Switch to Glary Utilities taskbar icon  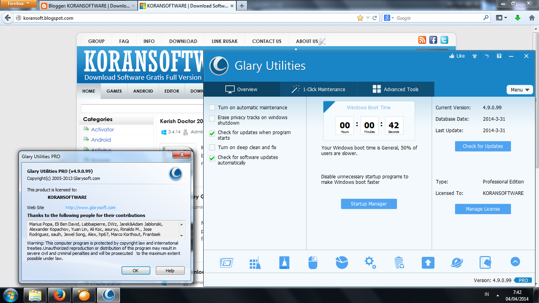click(x=109, y=295)
